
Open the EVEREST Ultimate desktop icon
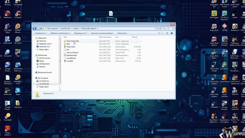18,28
